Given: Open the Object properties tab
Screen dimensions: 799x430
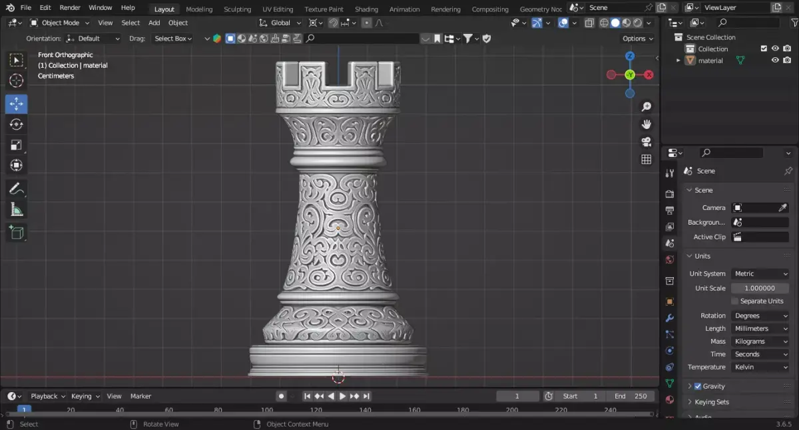Looking at the screenshot, I should pos(670,302).
